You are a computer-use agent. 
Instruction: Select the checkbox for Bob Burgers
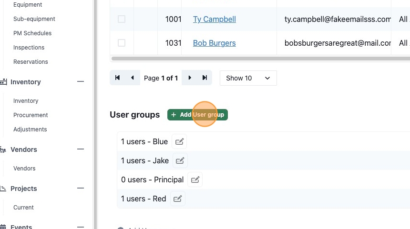tap(121, 43)
